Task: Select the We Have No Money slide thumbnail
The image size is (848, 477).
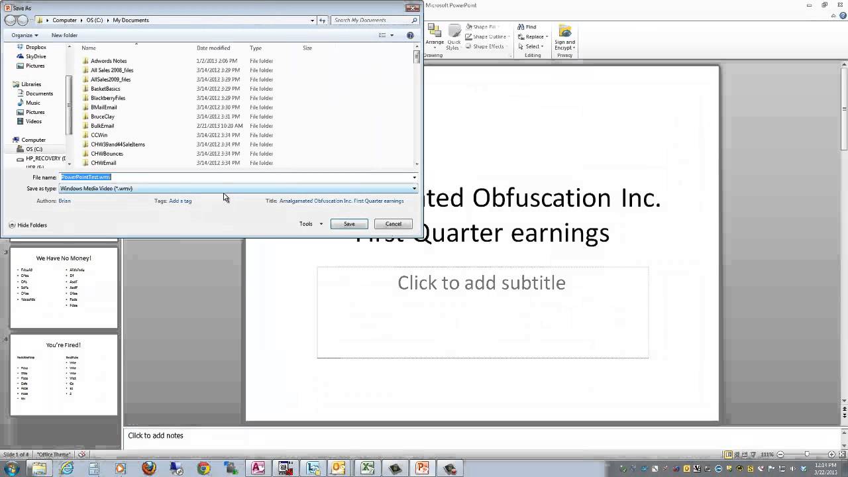Action: tap(64, 288)
